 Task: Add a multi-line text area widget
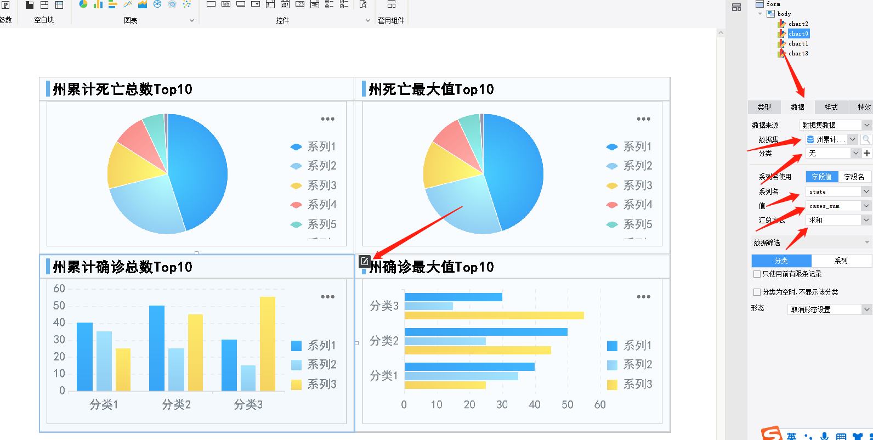315,4
